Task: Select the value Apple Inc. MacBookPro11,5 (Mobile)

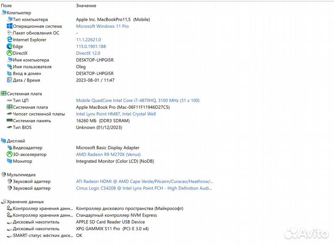Action: point(113,19)
